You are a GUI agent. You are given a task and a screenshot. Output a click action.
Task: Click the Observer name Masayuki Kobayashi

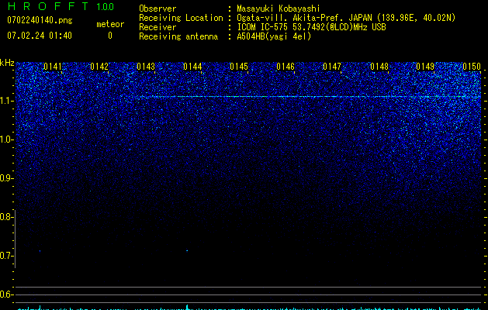click(279, 9)
